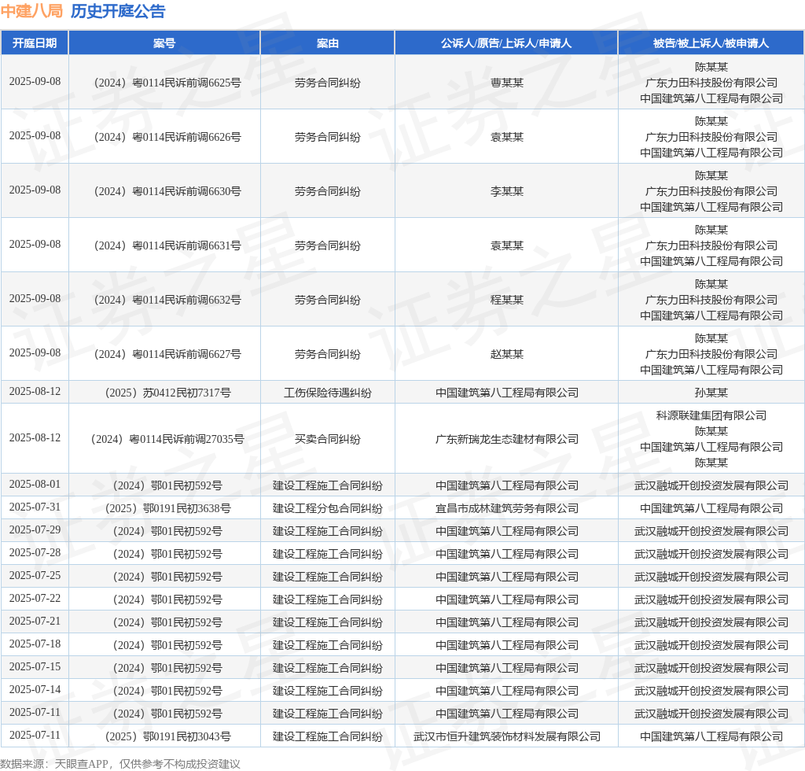Screen dimensions: 805x771
Task: Click date 2025-09-08 in the 曹某某 row
Action: 35,82
